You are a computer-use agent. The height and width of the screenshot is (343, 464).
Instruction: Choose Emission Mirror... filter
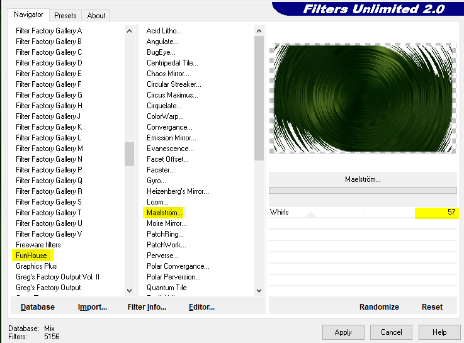tap(171, 138)
